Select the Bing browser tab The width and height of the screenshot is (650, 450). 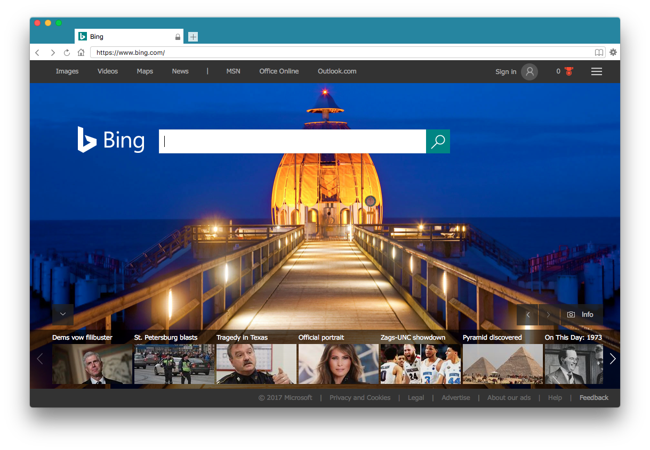click(129, 36)
